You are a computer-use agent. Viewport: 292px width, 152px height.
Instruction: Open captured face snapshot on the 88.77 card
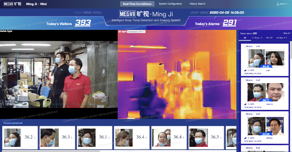(x=256, y=92)
